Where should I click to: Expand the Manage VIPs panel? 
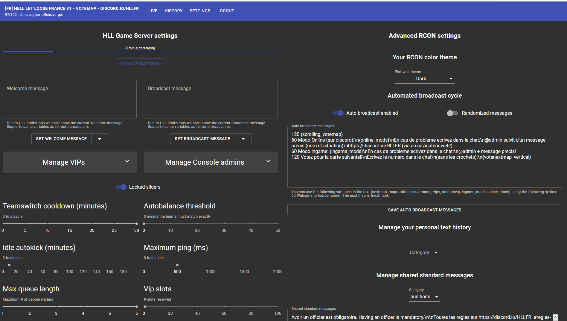point(70,162)
